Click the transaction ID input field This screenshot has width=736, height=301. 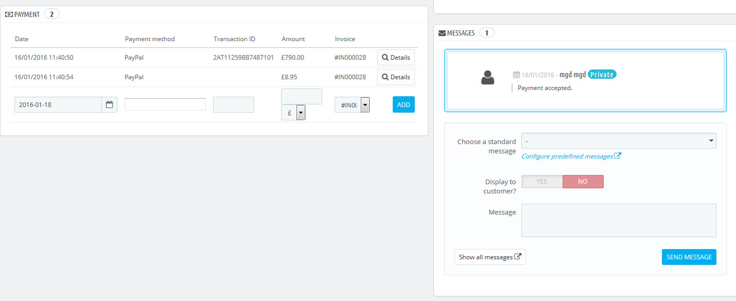pos(234,104)
